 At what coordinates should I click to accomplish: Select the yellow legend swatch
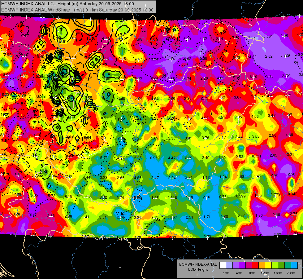pos(268,265)
